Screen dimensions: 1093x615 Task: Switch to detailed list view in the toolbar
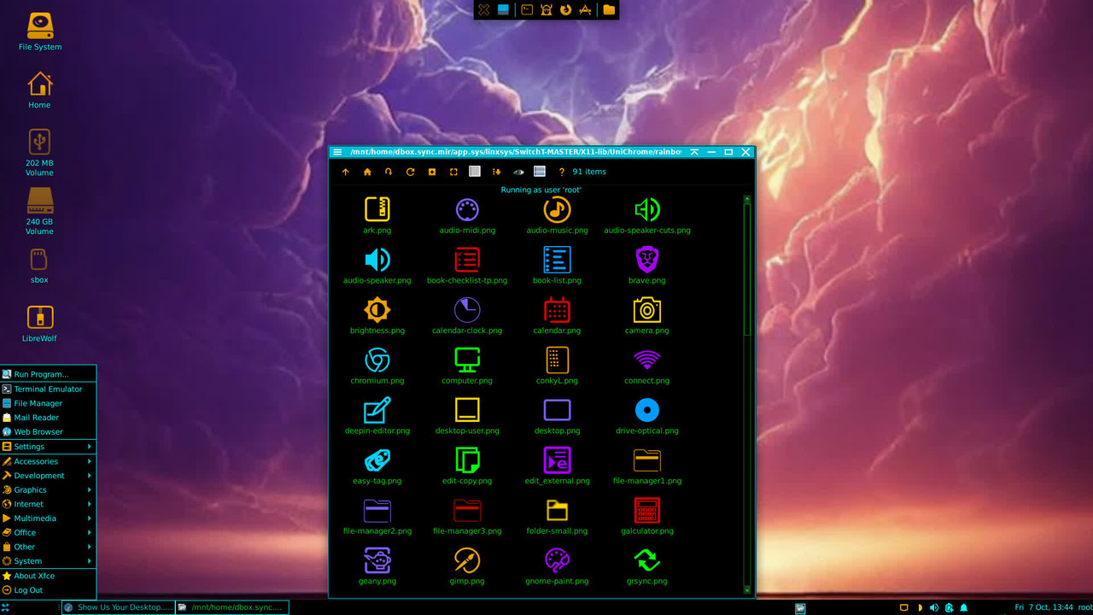coord(539,172)
